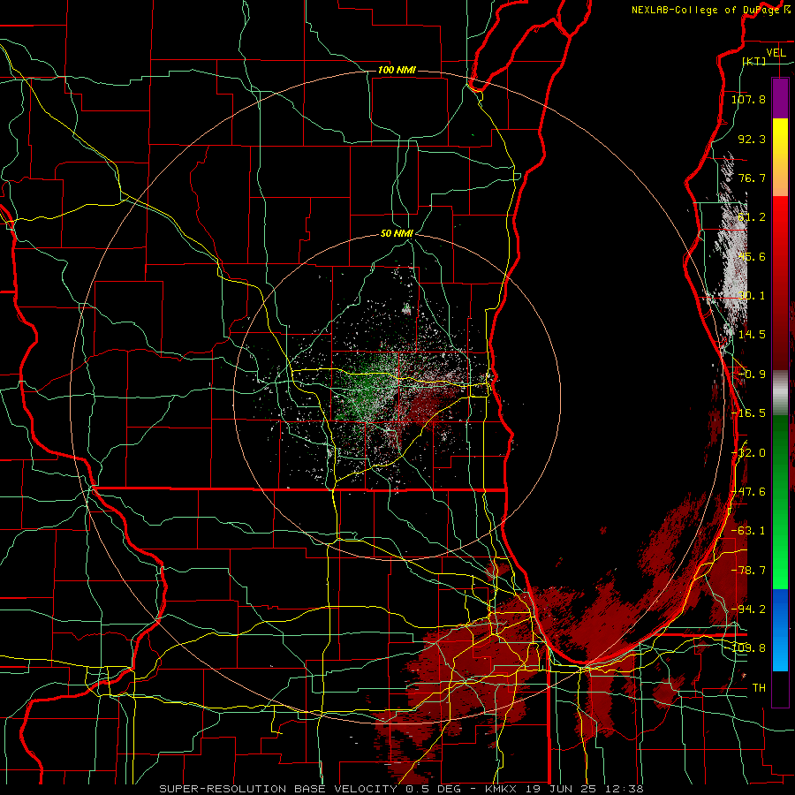
Task: Select the 30.1 velocity value
Action: [x=752, y=296]
